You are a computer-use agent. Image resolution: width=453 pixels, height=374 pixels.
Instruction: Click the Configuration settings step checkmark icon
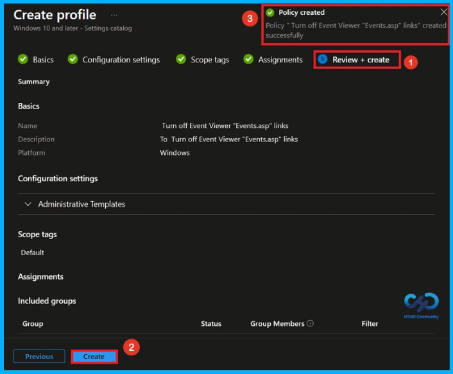point(73,59)
